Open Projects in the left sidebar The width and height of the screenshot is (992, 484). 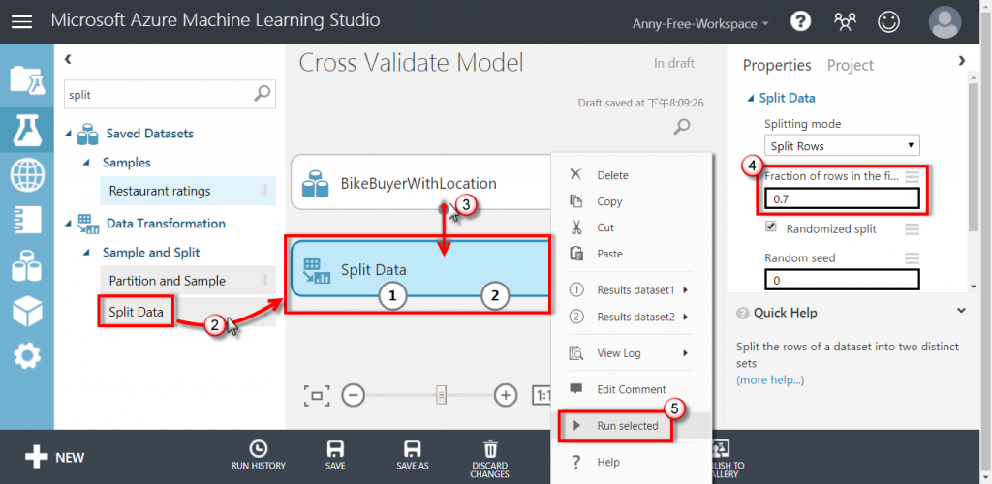[27, 79]
